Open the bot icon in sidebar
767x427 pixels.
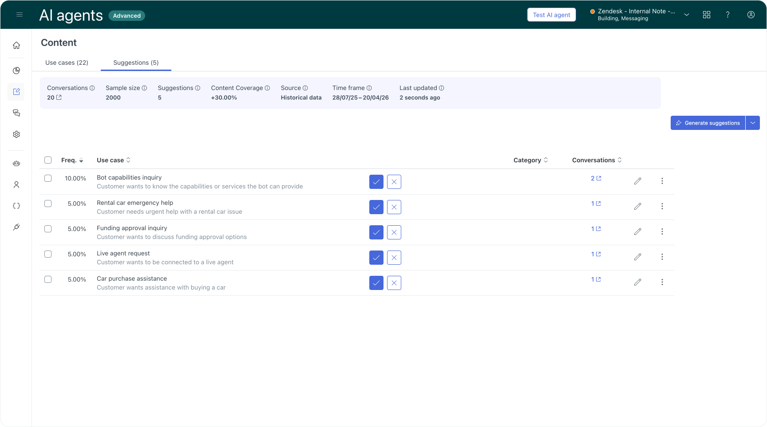pos(16,164)
